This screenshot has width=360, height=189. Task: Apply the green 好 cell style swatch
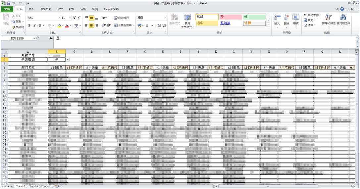point(254,17)
